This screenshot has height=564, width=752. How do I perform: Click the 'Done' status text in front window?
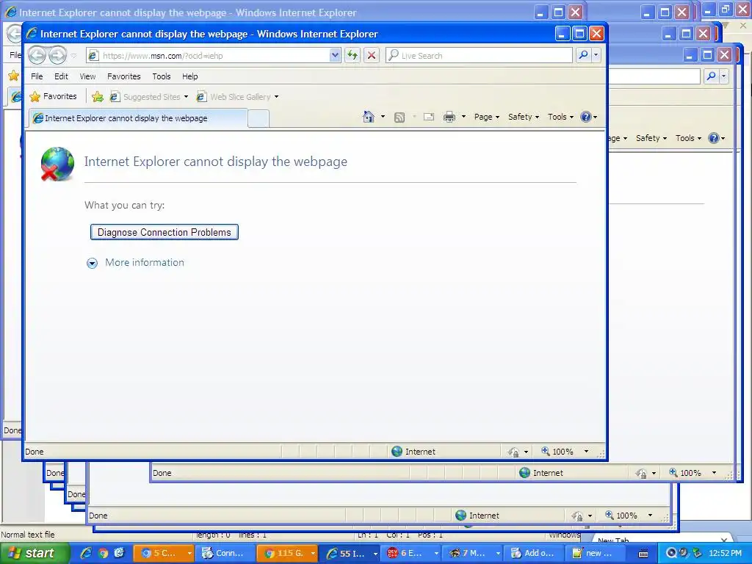click(x=34, y=452)
